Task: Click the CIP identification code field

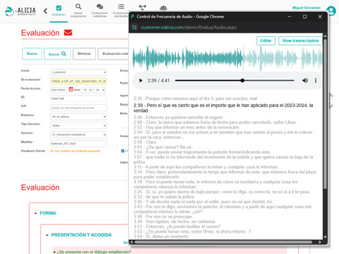Action: pos(78,108)
